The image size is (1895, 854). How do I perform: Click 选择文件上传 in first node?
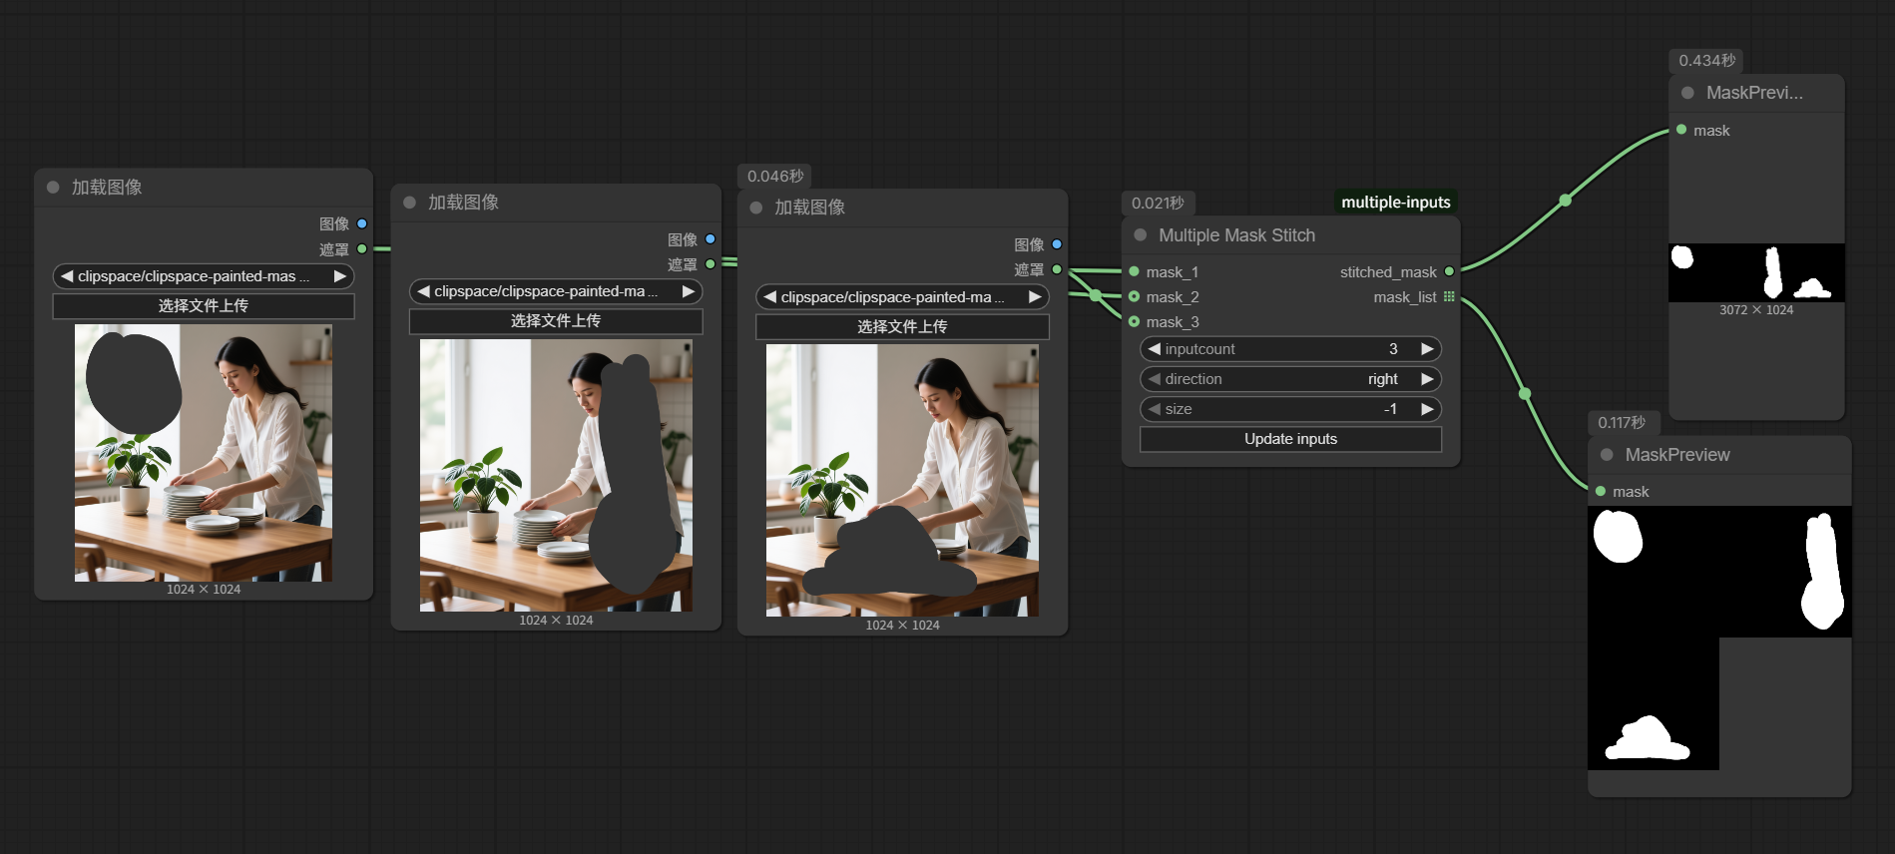(x=204, y=306)
